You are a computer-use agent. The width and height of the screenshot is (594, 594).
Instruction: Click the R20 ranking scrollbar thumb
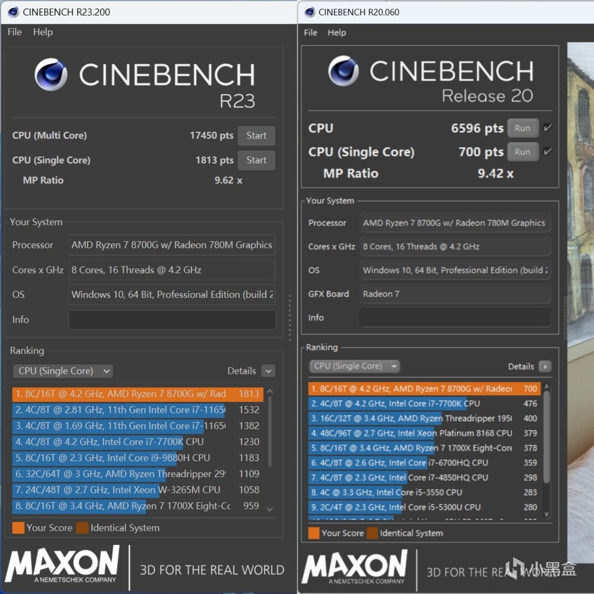click(x=546, y=437)
